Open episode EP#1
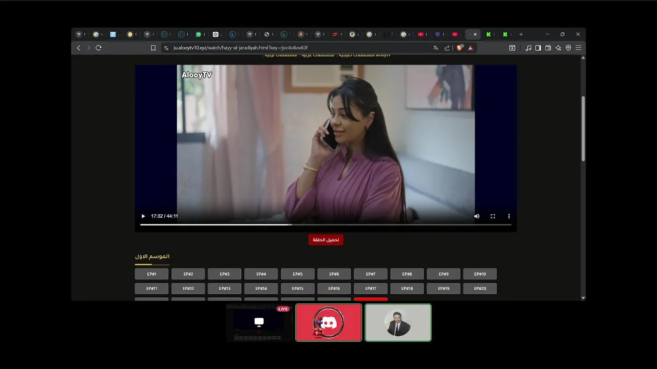 151,274
